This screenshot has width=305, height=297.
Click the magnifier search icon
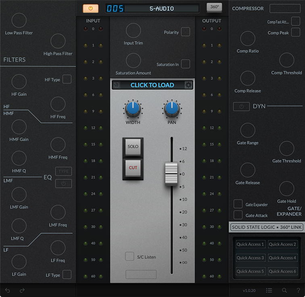pos(284,290)
